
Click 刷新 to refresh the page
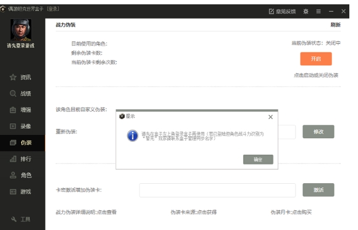tap(335, 25)
